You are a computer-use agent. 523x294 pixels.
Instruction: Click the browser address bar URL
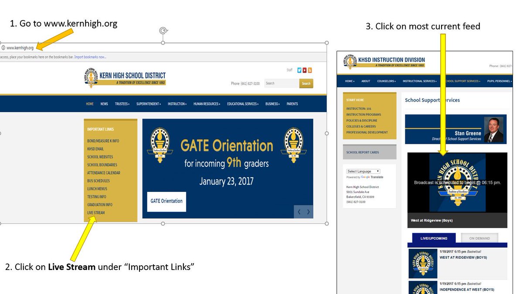[20, 48]
